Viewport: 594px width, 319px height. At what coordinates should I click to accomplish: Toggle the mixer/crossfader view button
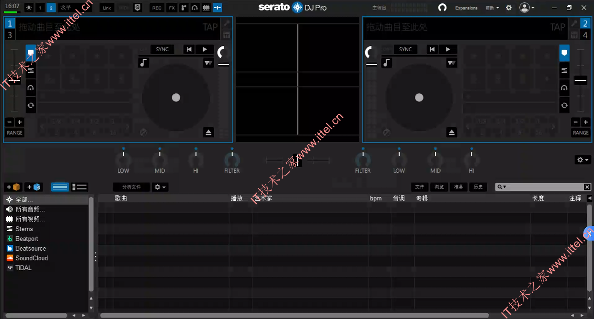tap(217, 8)
